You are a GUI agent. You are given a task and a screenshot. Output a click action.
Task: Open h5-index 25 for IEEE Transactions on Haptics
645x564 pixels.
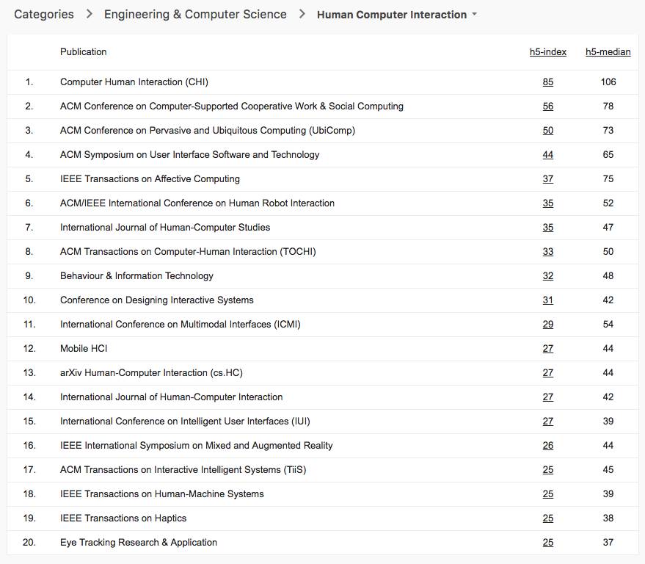coord(548,518)
